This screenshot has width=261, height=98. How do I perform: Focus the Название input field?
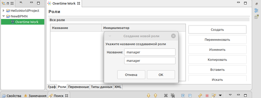click(x=150, y=52)
